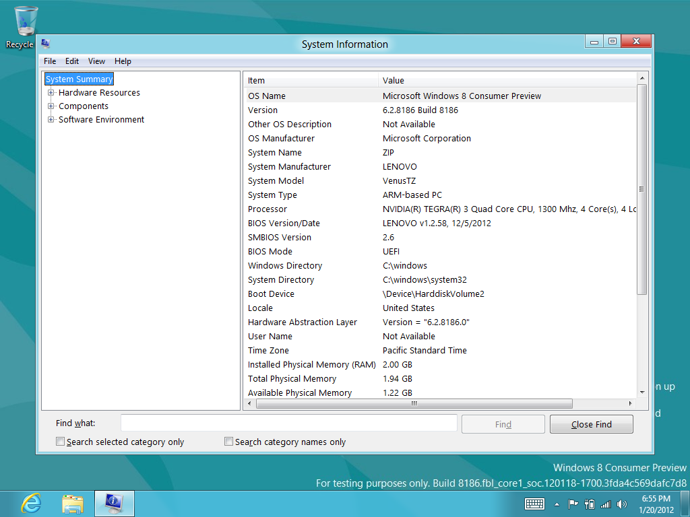Viewport: 690px width, 517px height.
Task: Show hidden tray icons arrow
Action: click(557, 504)
